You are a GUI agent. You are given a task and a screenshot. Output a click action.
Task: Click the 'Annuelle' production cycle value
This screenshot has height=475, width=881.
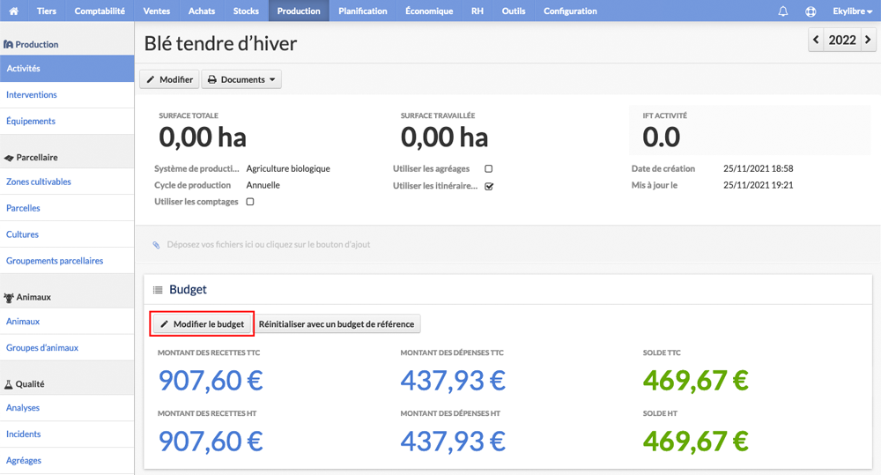pyautogui.click(x=263, y=185)
